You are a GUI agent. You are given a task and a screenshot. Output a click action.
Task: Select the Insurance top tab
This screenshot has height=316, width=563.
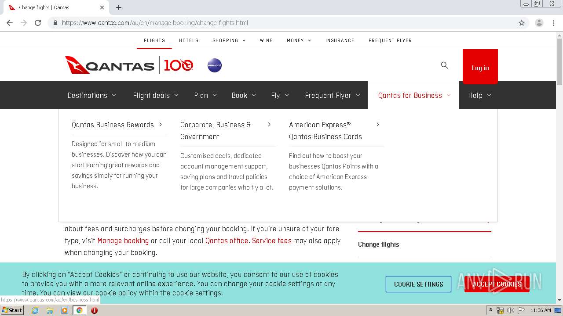(x=340, y=40)
